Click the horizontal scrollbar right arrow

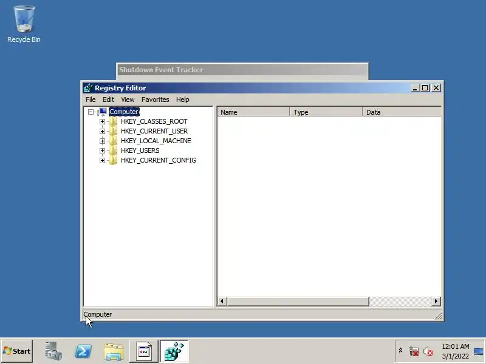point(436,301)
